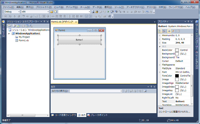200x124 pixels.
Task: Show Events with the lightning bolt icon
Action: [x=173, y=31]
